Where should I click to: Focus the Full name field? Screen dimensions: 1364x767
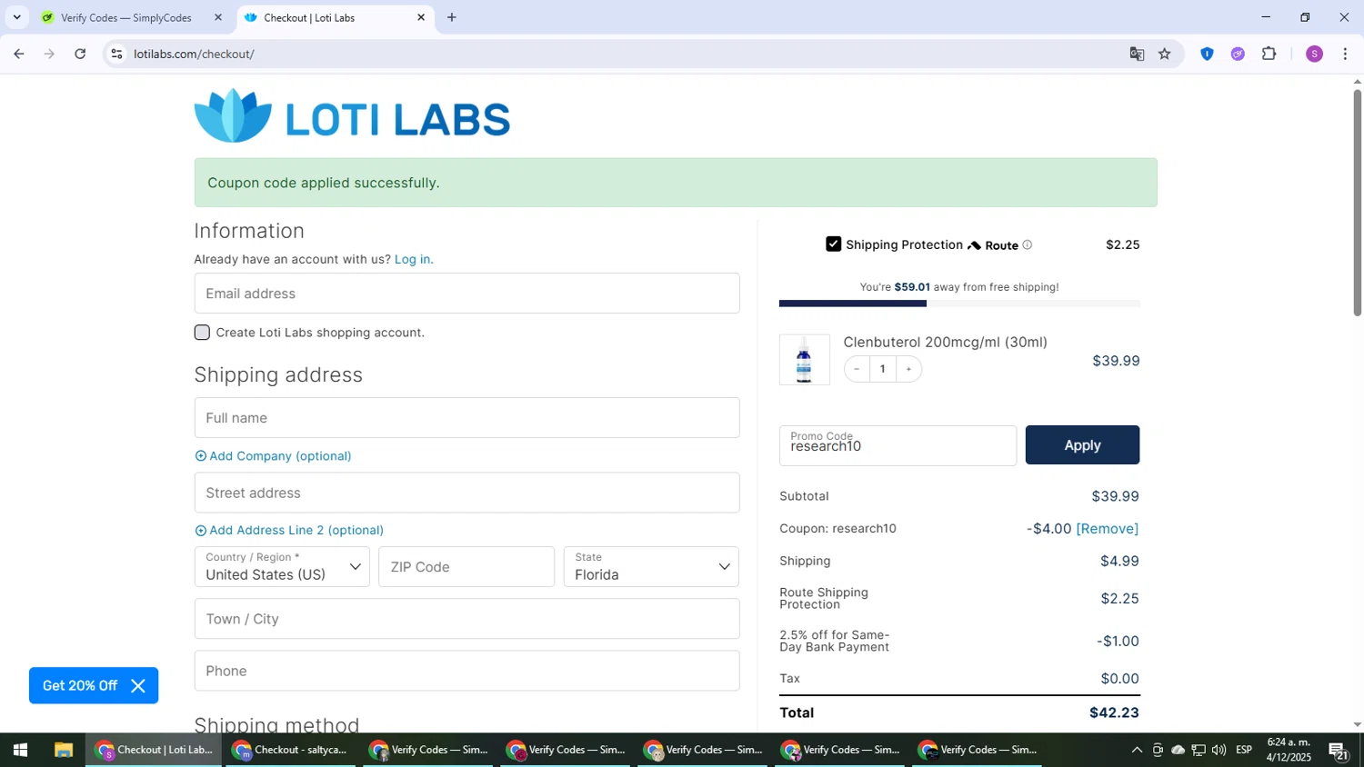(466, 418)
